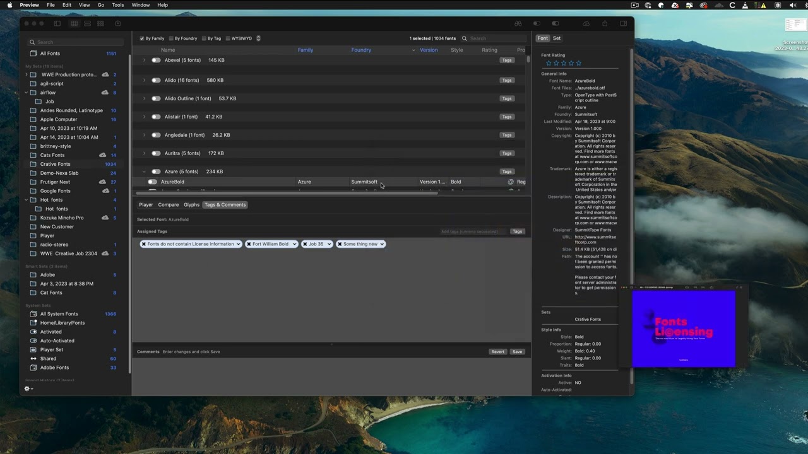Screen dimensions: 808x454
Task: Collapse the Azure font family
Action: pos(144,172)
